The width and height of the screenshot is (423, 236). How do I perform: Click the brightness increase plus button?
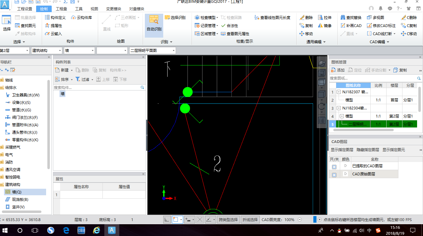[320, 220]
